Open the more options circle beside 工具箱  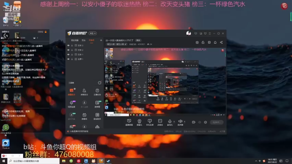(100, 83)
